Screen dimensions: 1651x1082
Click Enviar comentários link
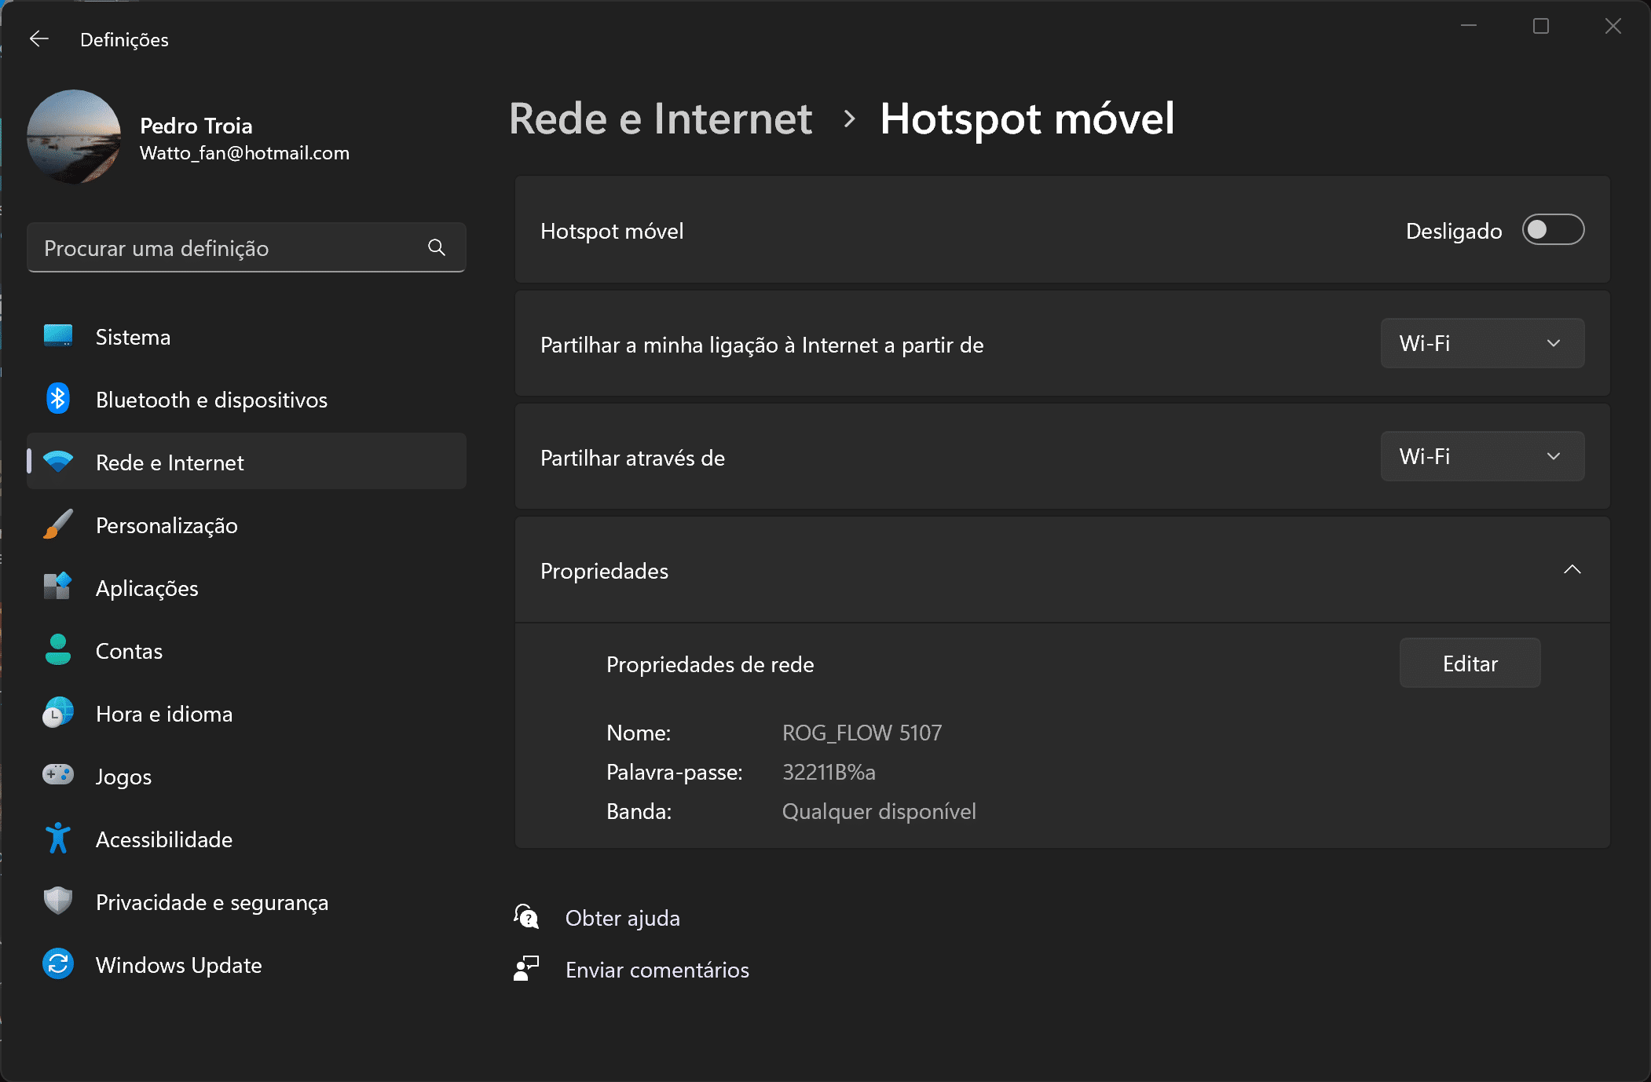(658, 968)
